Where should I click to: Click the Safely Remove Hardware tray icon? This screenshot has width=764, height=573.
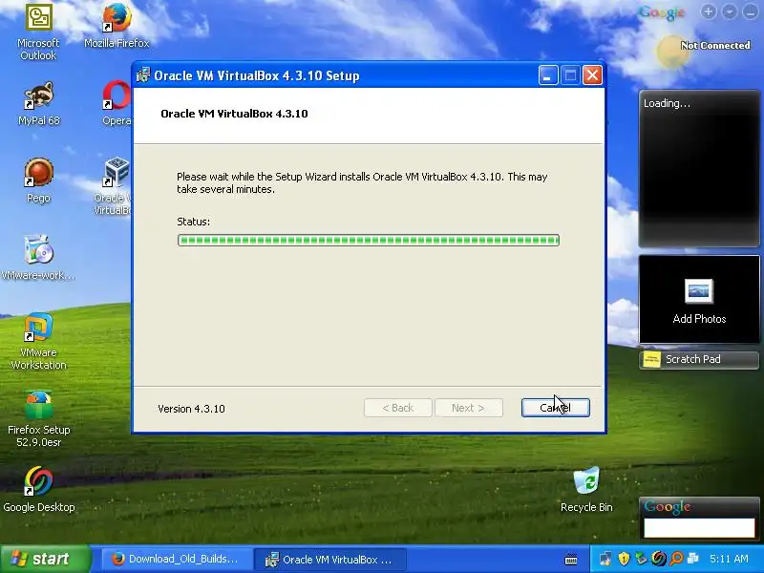(641, 559)
